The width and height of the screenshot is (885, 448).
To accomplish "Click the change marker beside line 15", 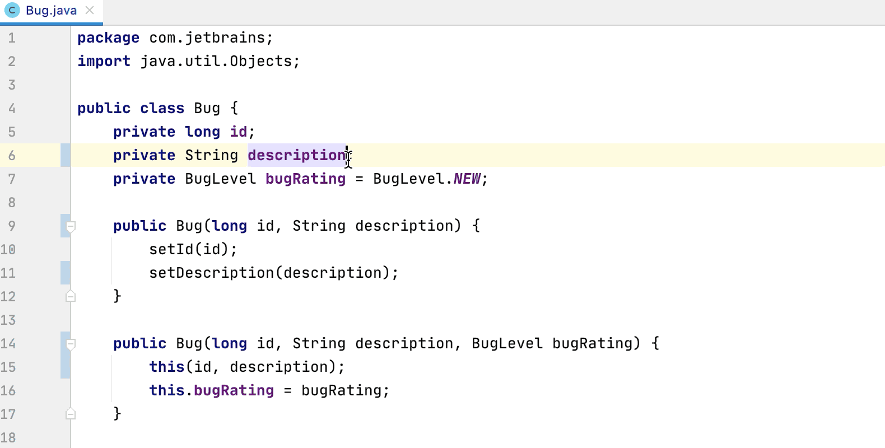I will click(64, 367).
